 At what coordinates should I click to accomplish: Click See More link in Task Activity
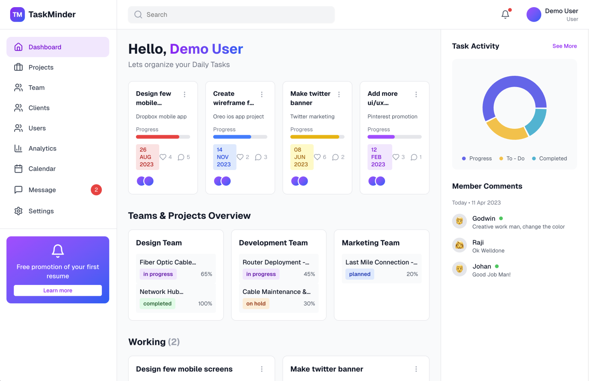coord(564,46)
